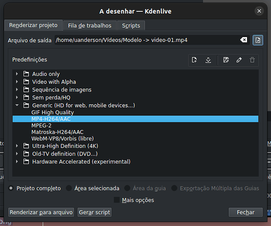Click the Hardware Accelerated folder icon
The image size is (271, 226).
pyautogui.click(x=26, y=161)
